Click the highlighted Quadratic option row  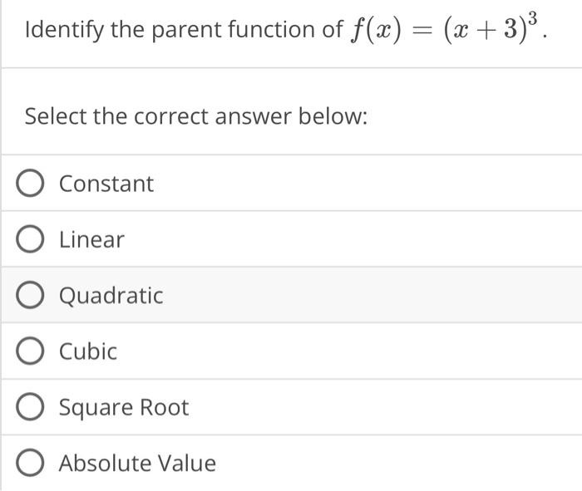pyautogui.click(x=292, y=295)
